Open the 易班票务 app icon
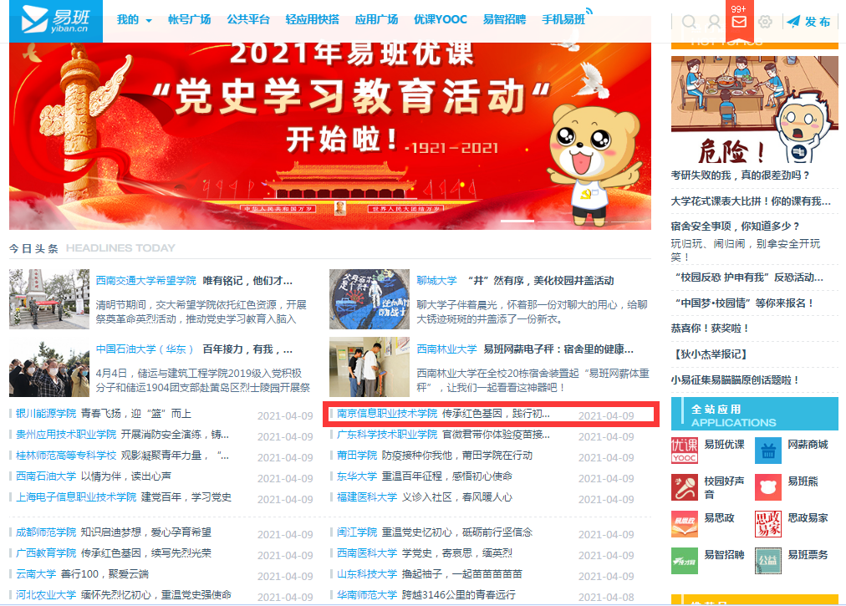This screenshot has height=606, width=846. [768, 560]
